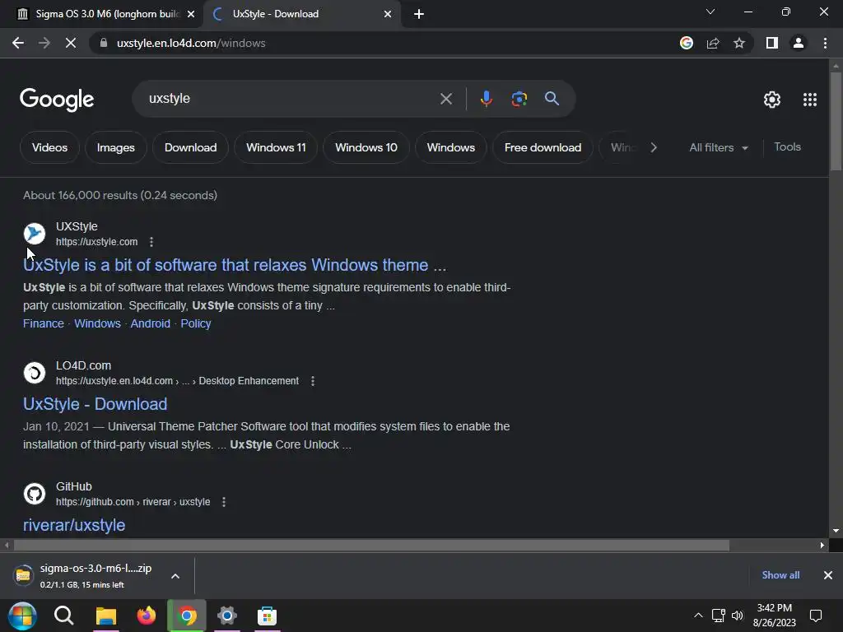Image resolution: width=843 pixels, height=632 pixels.
Task: Open the volume control in system tray
Action: 737,616
